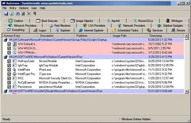Image resolution: width=191 pixels, height=123 pixels.
Task: Disable the NvCplDaemon autorun checkbox
Action: [x=9, y=82]
